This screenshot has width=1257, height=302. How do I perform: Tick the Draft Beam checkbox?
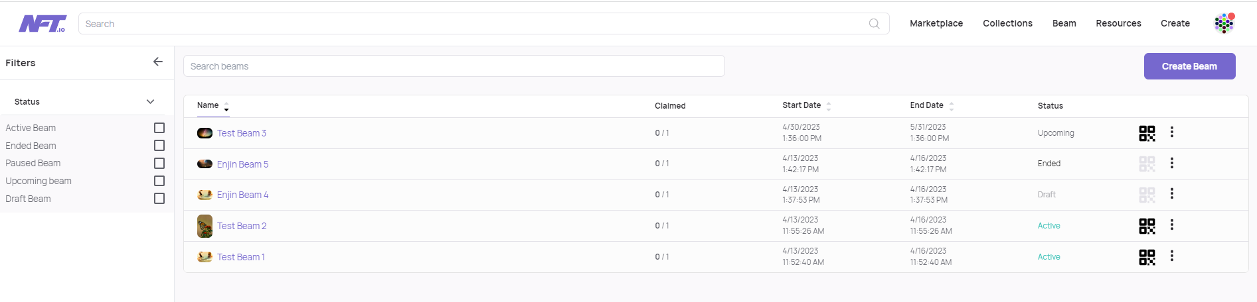point(159,199)
